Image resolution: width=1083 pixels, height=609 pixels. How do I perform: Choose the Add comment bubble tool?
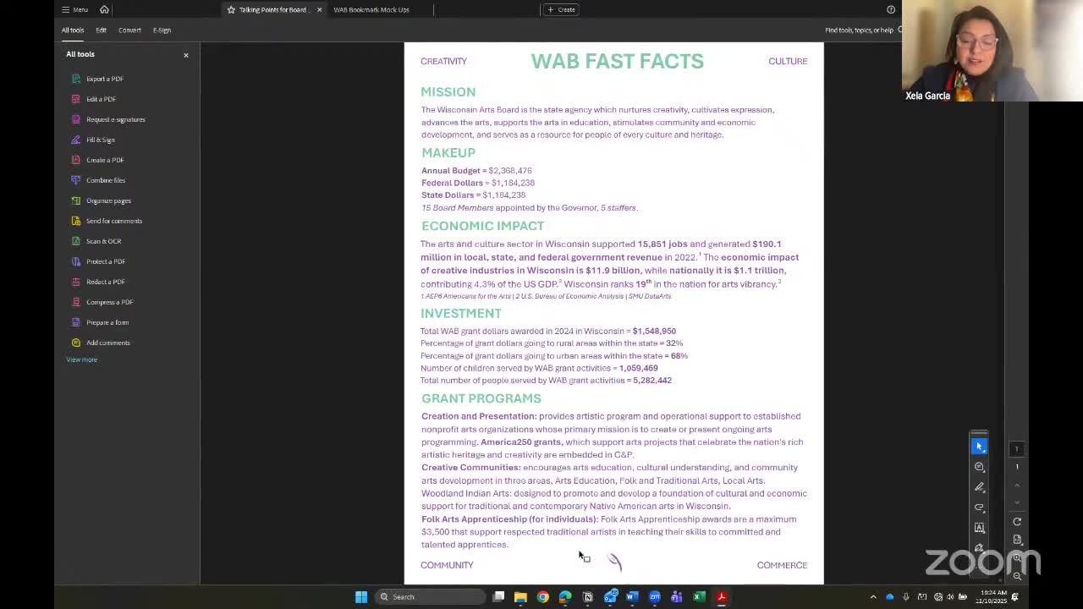coord(979,467)
